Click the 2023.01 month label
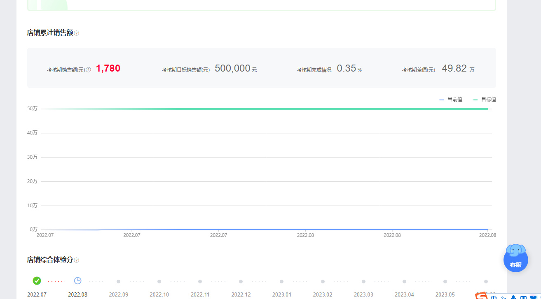This screenshot has height=299, width=541. coord(281,294)
